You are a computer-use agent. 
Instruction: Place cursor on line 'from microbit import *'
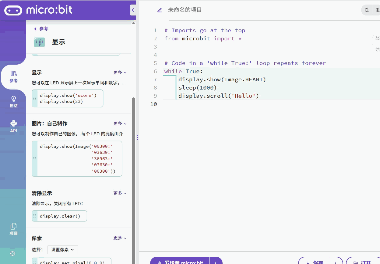click(203, 39)
